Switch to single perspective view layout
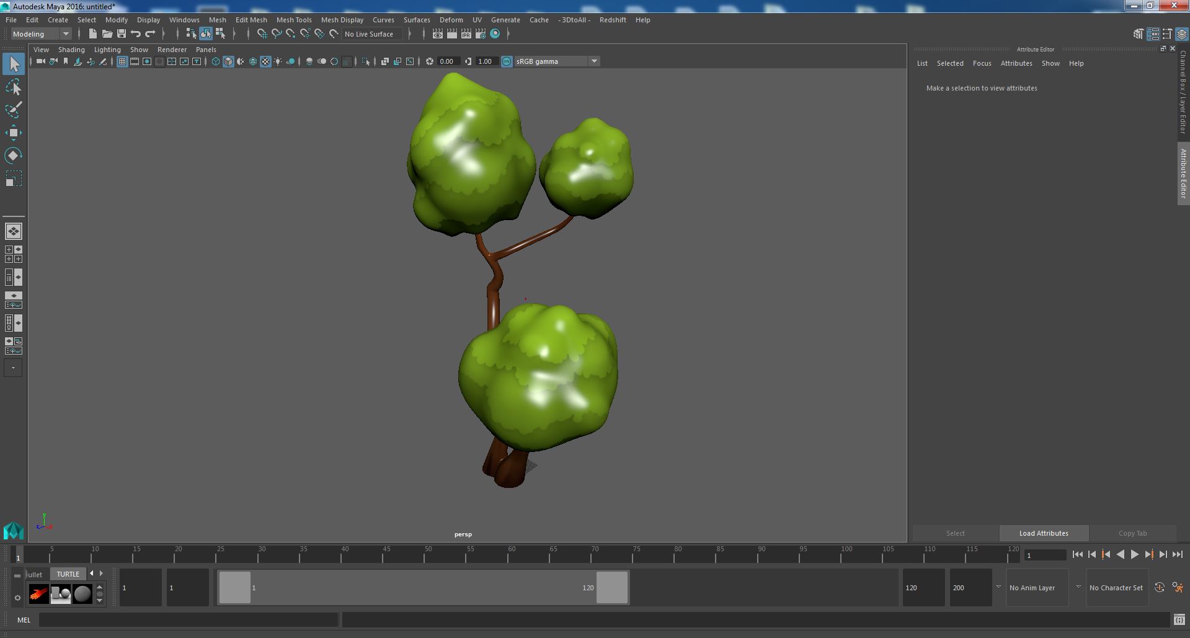 point(14,231)
